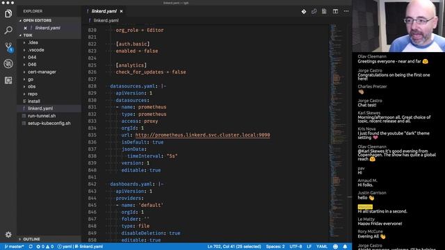
Task: Click linkerd.yaml in the breadcrumb bar
Action: coord(106,20)
